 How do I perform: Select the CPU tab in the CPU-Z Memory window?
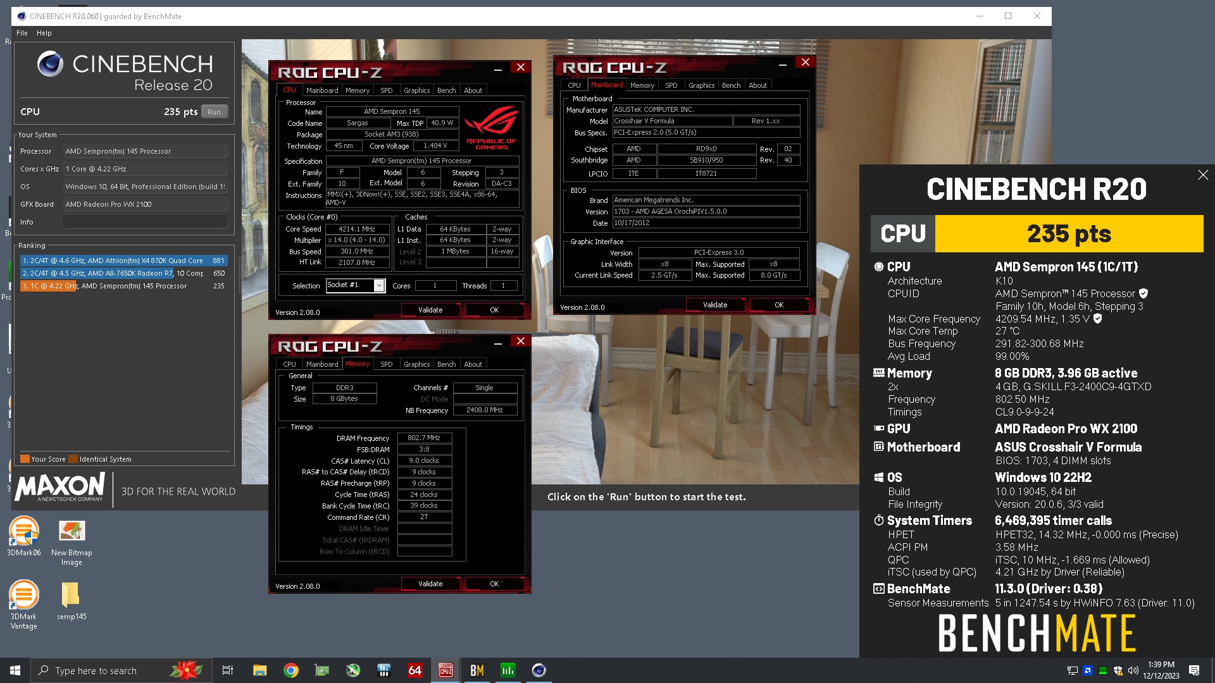point(289,364)
